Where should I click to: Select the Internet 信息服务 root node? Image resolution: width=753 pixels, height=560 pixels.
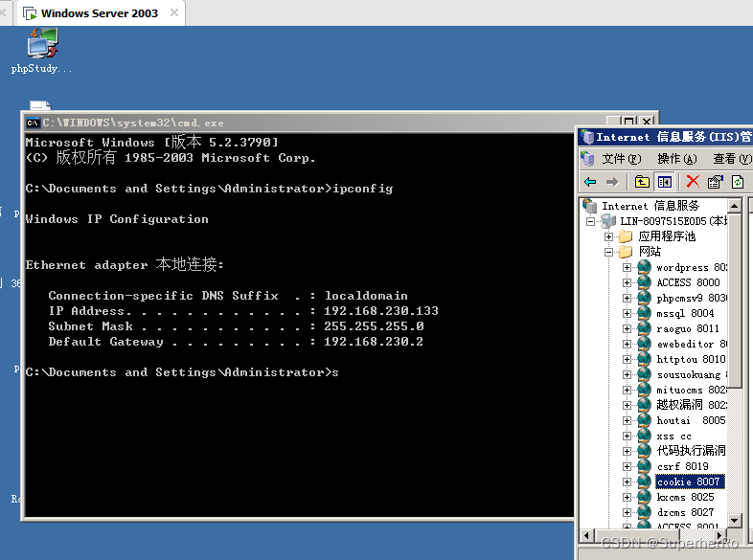(x=650, y=206)
